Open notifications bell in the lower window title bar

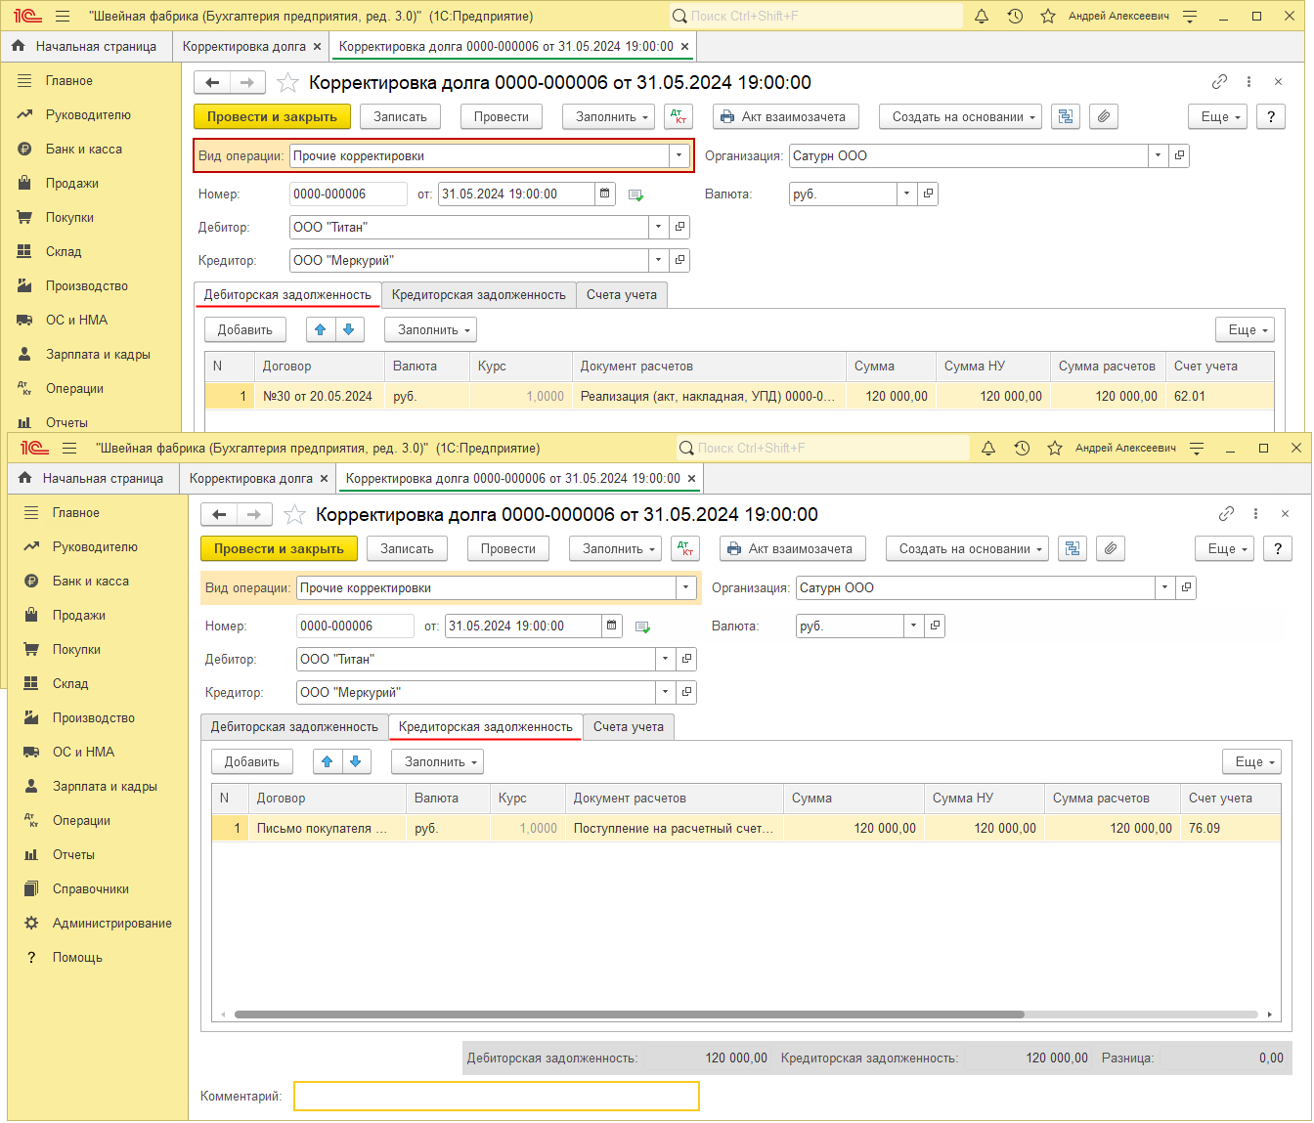click(988, 449)
